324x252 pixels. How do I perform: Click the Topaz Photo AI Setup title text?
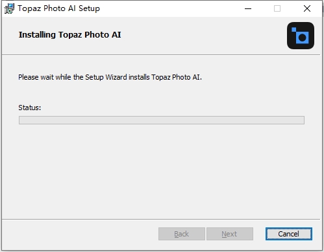click(x=58, y=8)
